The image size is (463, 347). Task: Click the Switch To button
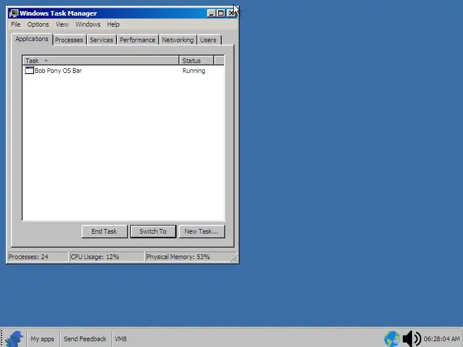[153, 231]
